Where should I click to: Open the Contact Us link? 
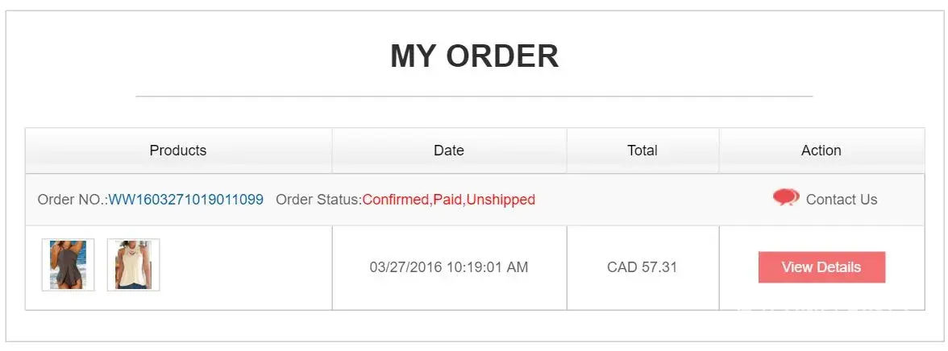point(841,200)
